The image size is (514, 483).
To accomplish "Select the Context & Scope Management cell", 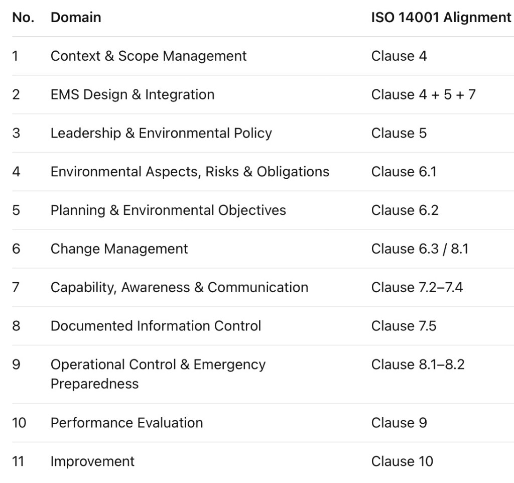I will pyautogui.click(x=149, y=56).
